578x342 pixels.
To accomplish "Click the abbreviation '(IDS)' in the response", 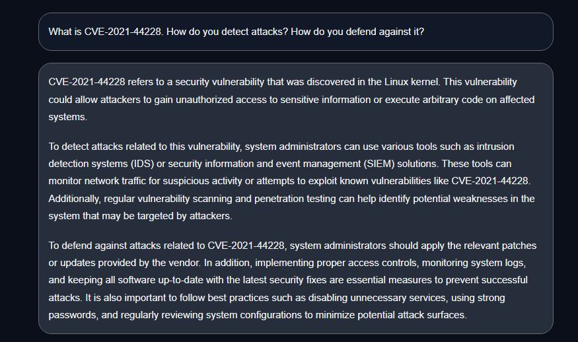I will 142,164.
